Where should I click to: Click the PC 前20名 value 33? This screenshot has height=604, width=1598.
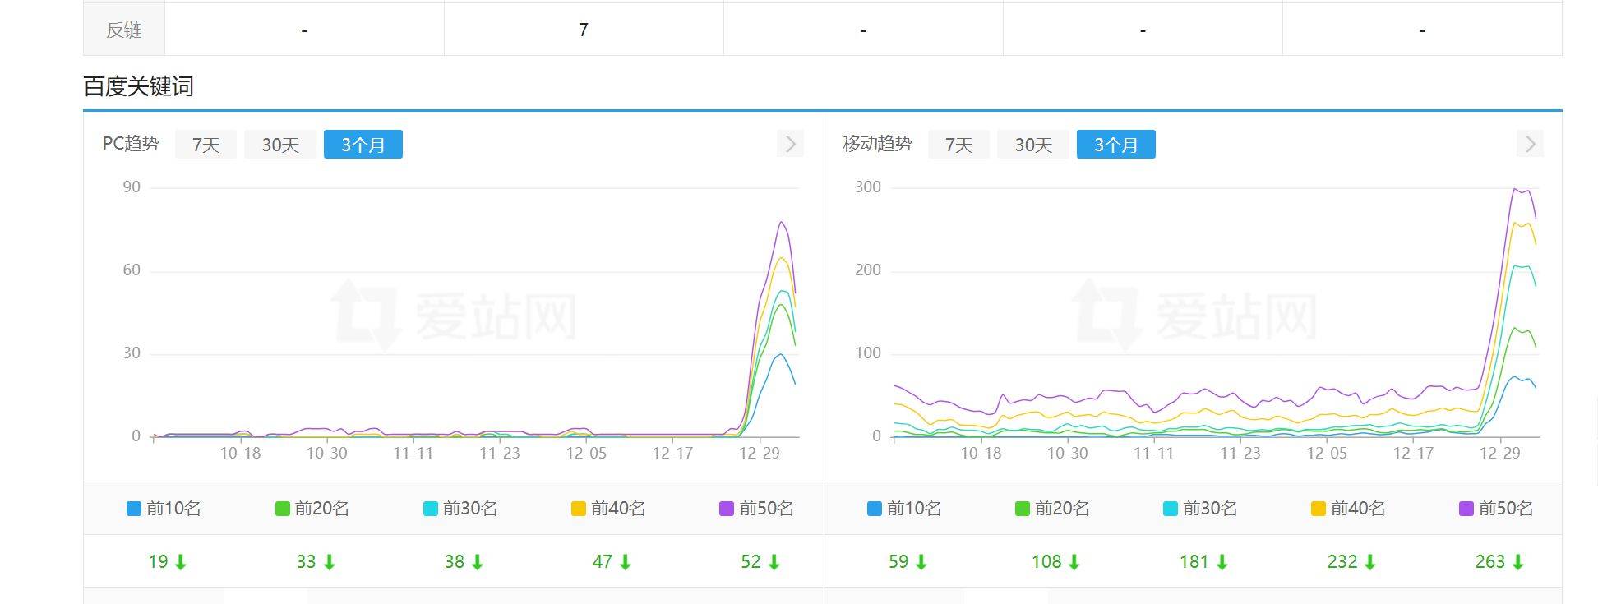pyautogui.click(x=306, y=561)
